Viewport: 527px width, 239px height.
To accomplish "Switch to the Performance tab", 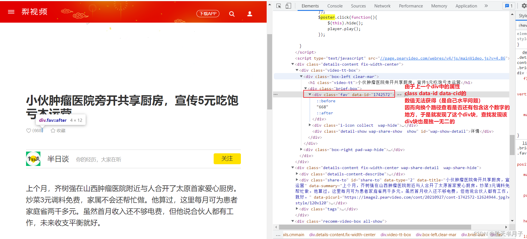I will [x=411, y=6].
